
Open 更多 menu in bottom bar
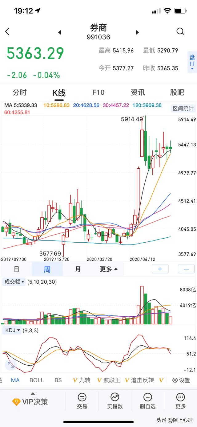click(x=180, y=401)
